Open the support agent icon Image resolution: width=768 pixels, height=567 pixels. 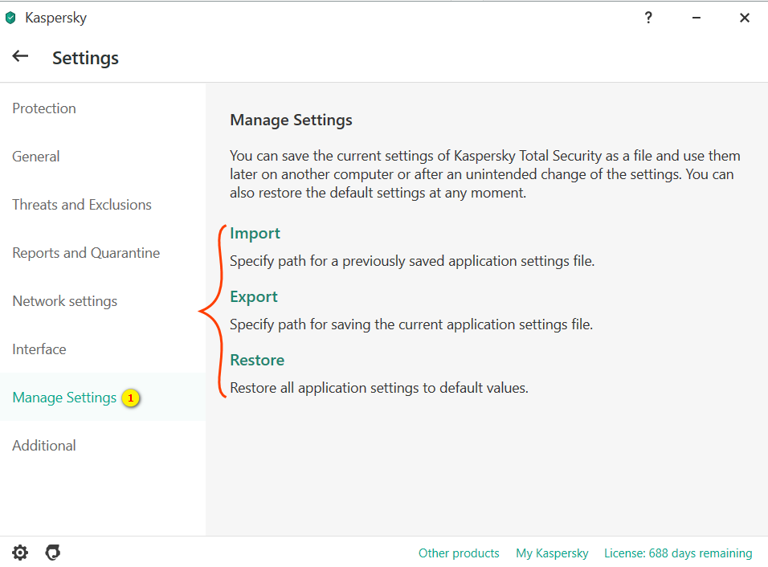[x=53, y=553]
